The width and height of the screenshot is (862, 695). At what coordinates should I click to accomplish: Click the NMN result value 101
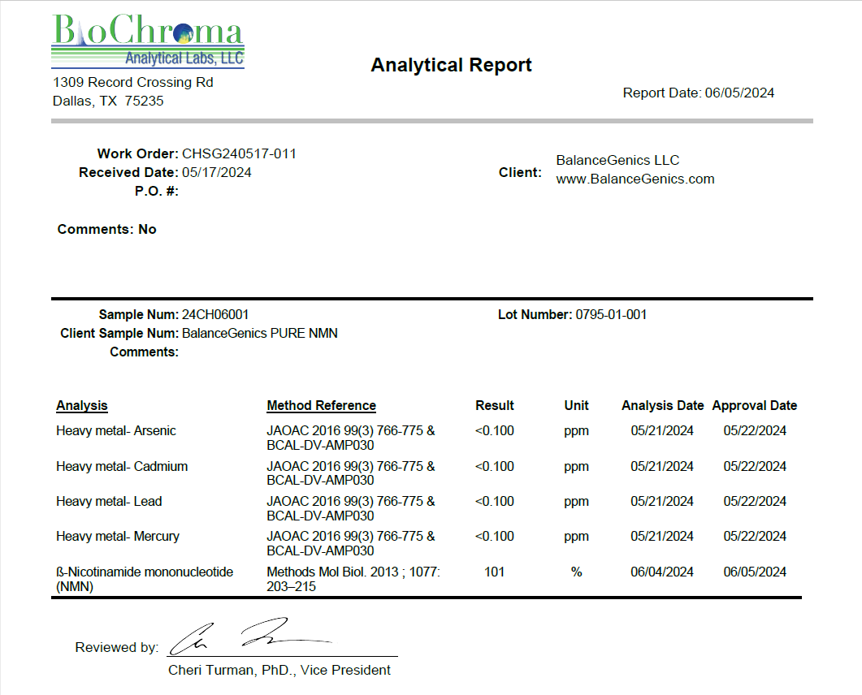tap(494, 572)
